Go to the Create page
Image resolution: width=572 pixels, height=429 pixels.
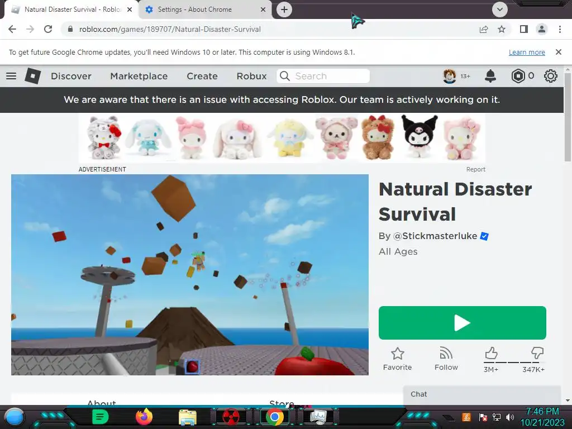(202, 76)
